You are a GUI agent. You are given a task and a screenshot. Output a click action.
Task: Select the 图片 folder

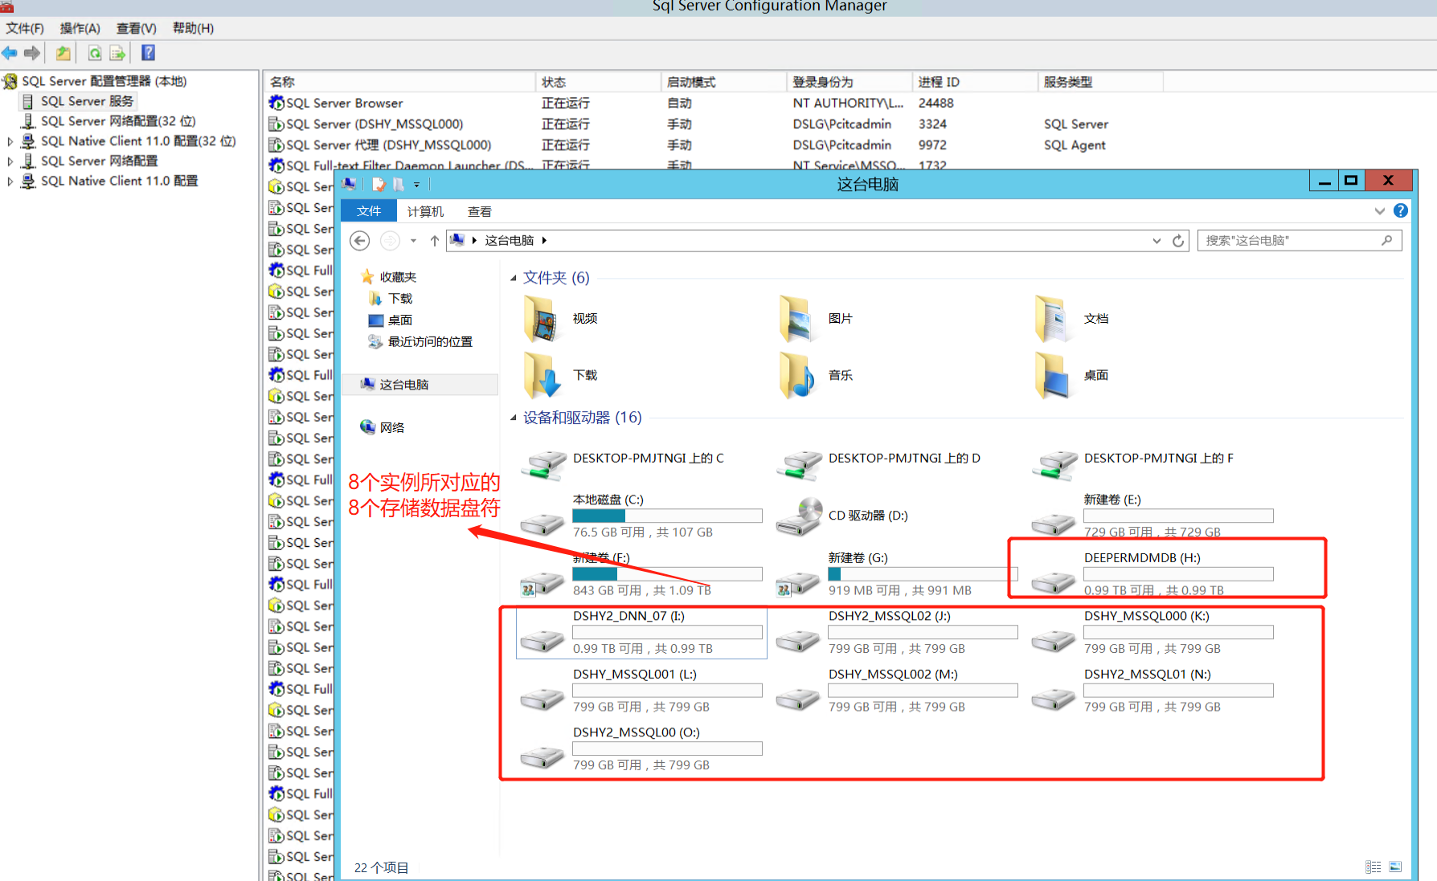click(817, 319)
